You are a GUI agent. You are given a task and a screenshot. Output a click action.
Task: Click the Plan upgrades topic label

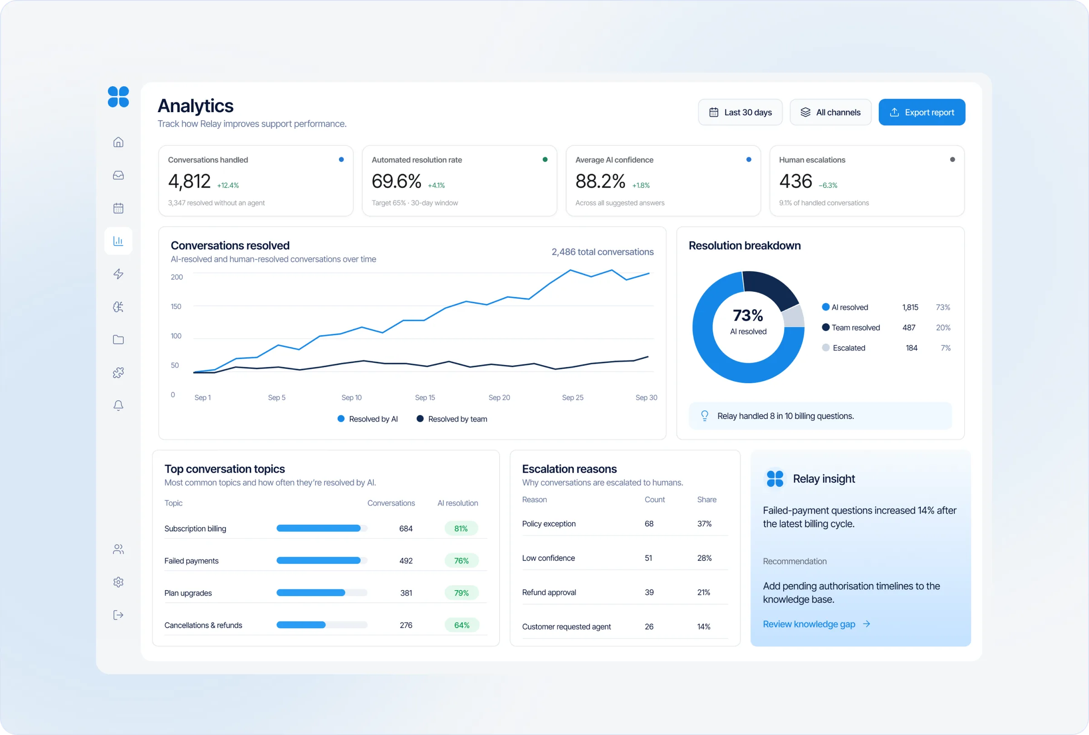[188, 593]
